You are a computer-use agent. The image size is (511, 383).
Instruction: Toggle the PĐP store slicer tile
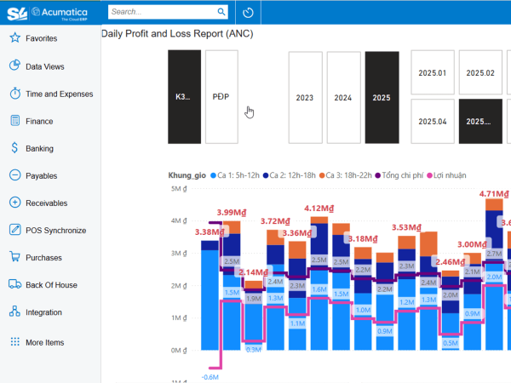tap(221, 97)
